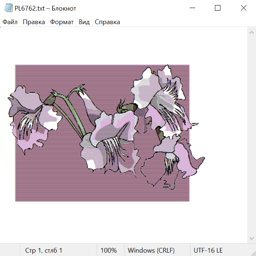Open the Справка menu
256x256 pixels.
coord(107,22)
